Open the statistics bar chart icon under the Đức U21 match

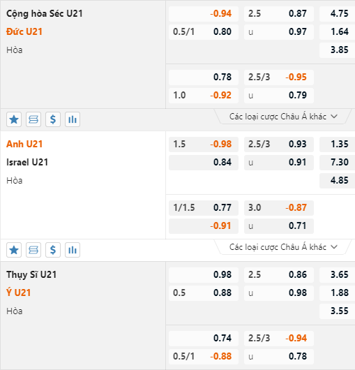pos(73,119)
